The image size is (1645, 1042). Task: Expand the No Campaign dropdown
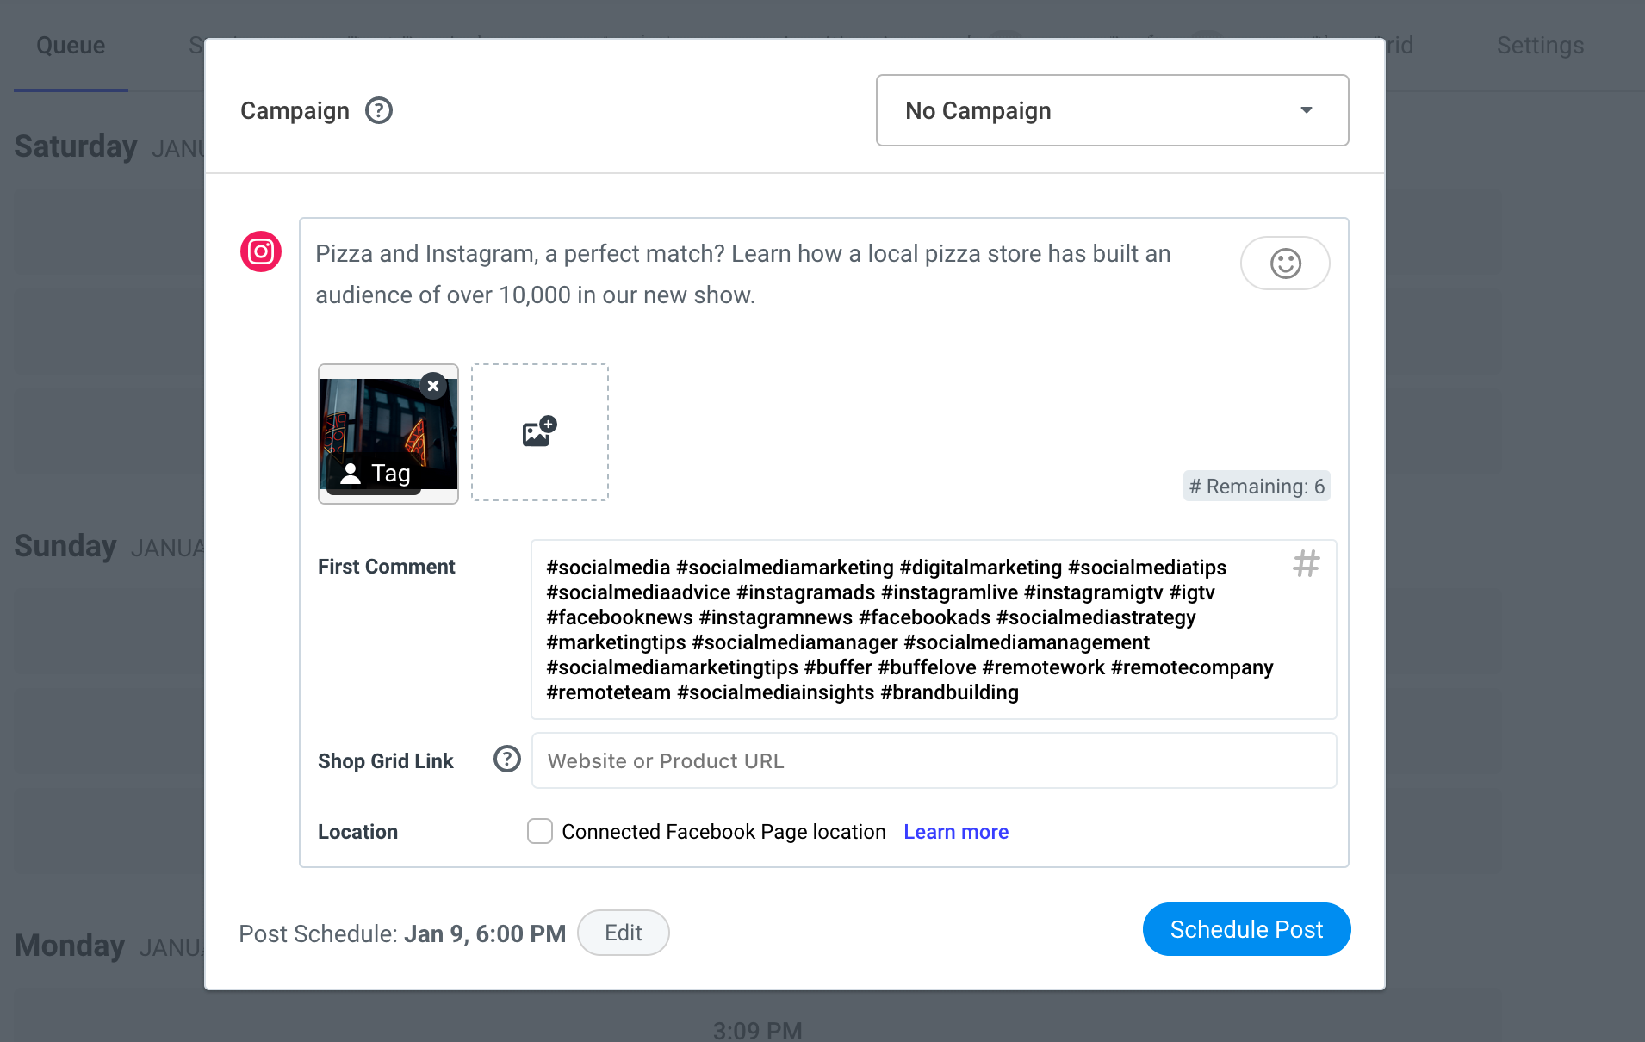[x=1112, y=110]
